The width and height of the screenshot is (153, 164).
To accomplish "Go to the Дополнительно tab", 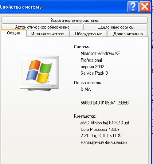I will pyautogui.click(x=128, y=34).
